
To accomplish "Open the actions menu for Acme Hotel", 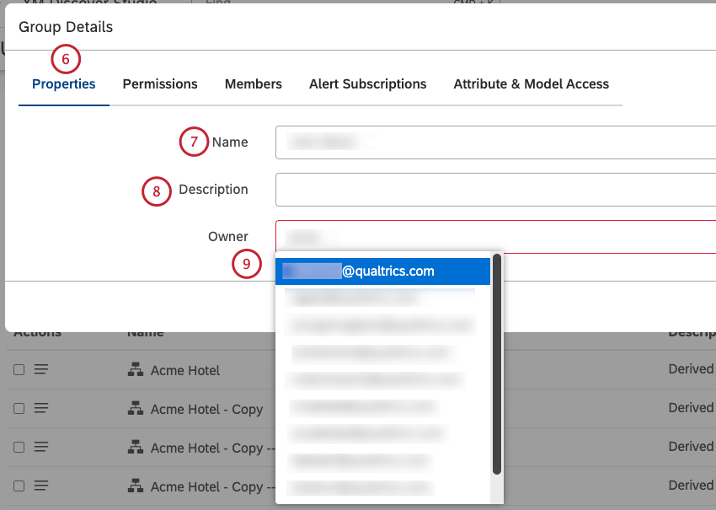I will coord(40,369).
